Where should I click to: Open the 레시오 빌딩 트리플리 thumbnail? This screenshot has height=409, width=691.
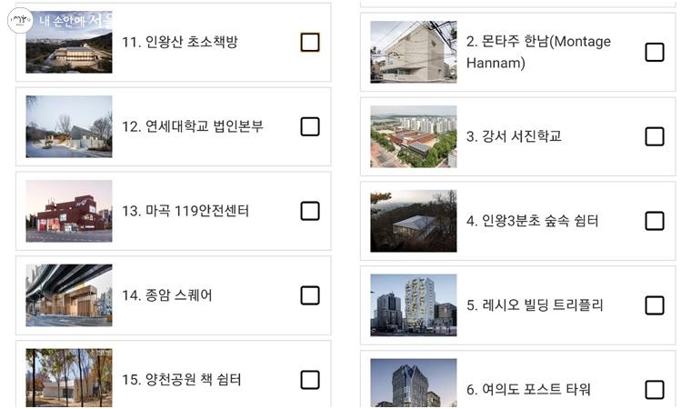pyautogui.click(x=414, y=305)
